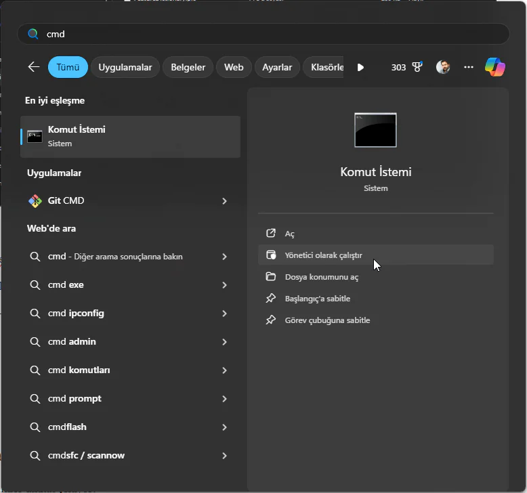Click the search icon next to cmdflash
This screenshot has height=493, width=527.
35,427
